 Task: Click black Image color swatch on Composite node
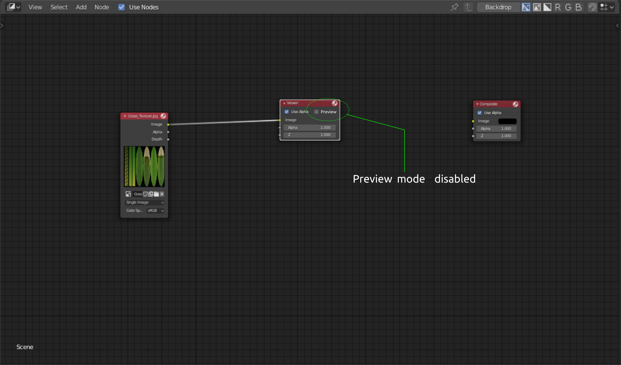(507, 121)
